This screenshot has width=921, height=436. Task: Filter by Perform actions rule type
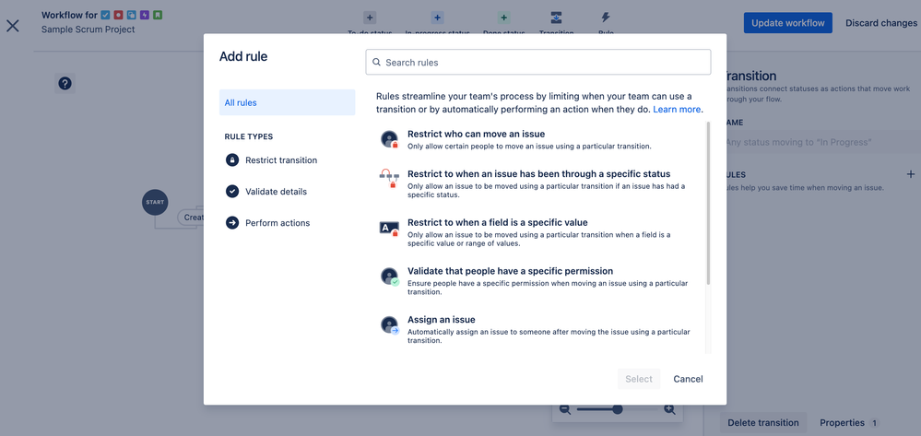click(x=277, y=223)
